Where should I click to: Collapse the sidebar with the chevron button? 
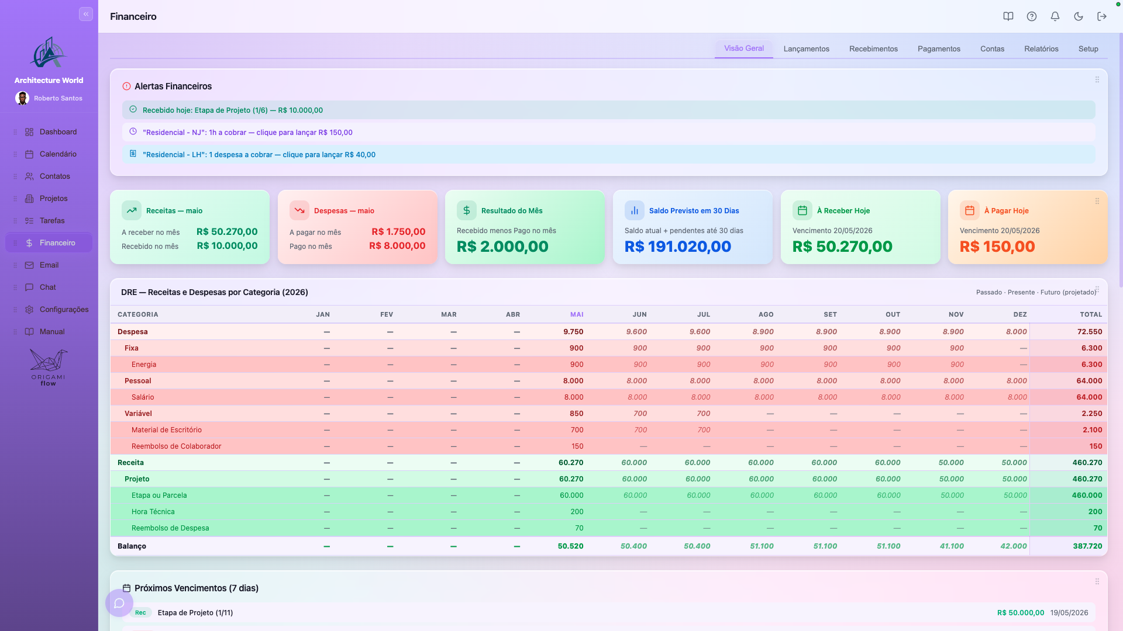(86, 14)
